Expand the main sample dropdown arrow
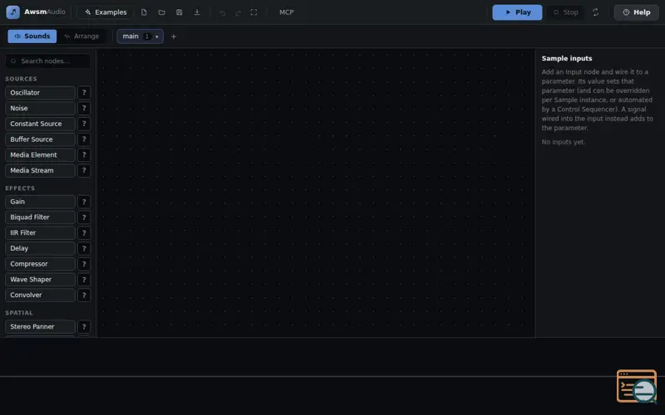Image resolution: width=665 pixels, height=415 pixels. tap(157, 37)
